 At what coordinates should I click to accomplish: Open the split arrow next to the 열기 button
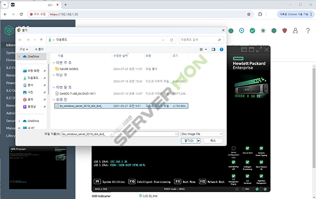198,141
